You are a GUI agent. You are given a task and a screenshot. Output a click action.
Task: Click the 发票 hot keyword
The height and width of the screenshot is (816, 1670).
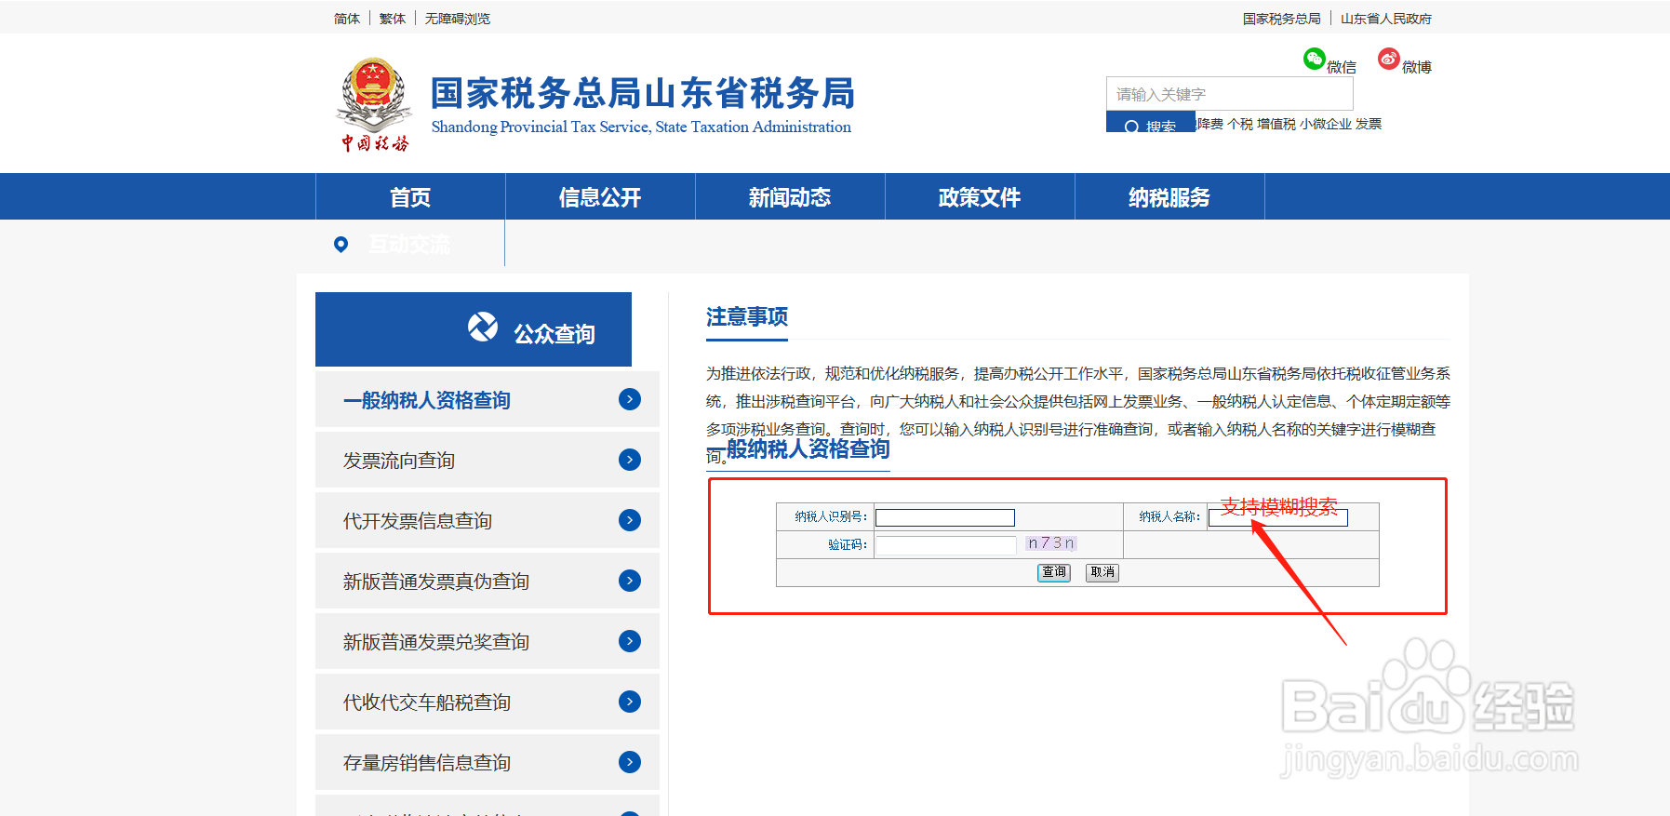(x=1369, y=124)
